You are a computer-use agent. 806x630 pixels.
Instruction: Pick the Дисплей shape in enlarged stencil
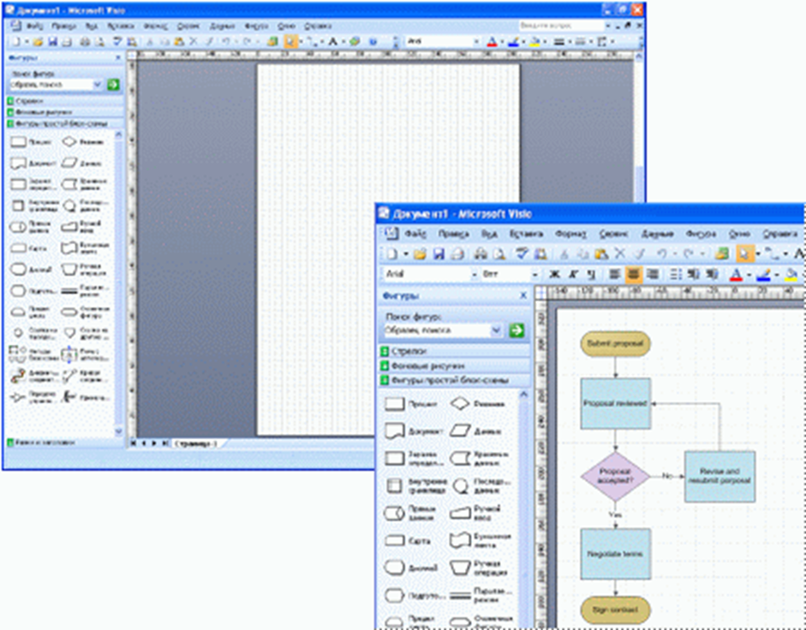click(x=395, y=568)
